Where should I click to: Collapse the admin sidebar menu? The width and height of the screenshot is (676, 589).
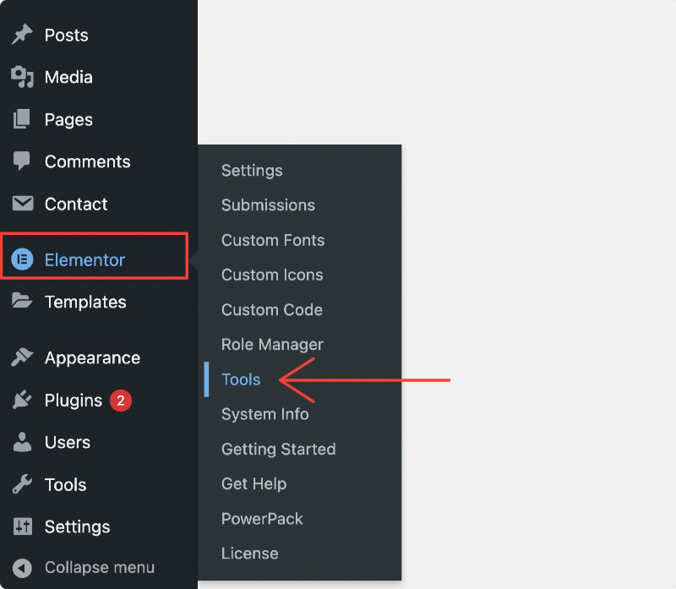coord(83,567)
